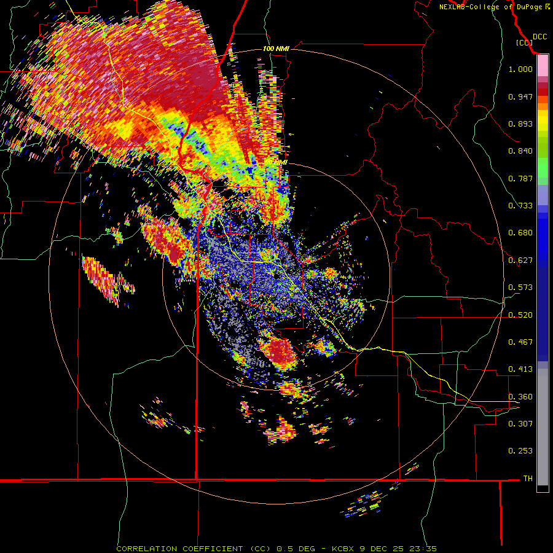Click the DCC product label
The width and height of the screenshot is (553, 553).
[539, 37]
